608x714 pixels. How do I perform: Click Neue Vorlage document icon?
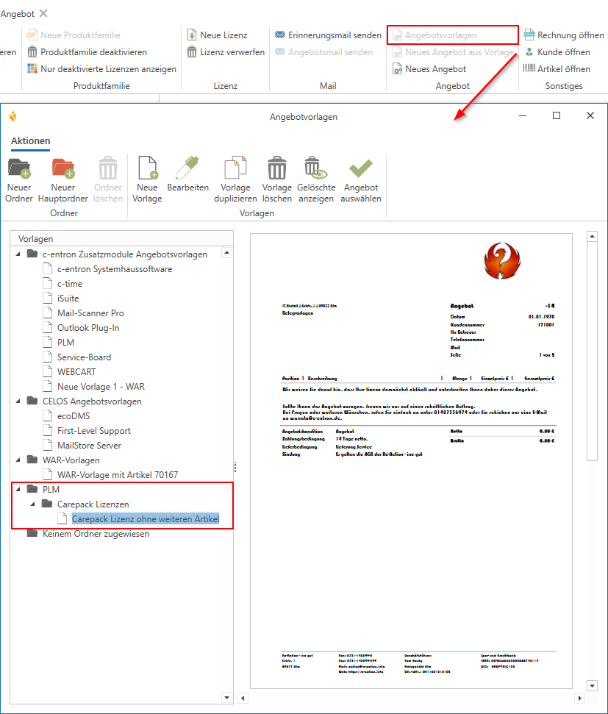tap(147, 169)
